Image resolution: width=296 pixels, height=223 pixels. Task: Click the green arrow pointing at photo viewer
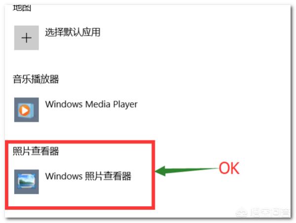pyautogui.click(x=187, y=171)
